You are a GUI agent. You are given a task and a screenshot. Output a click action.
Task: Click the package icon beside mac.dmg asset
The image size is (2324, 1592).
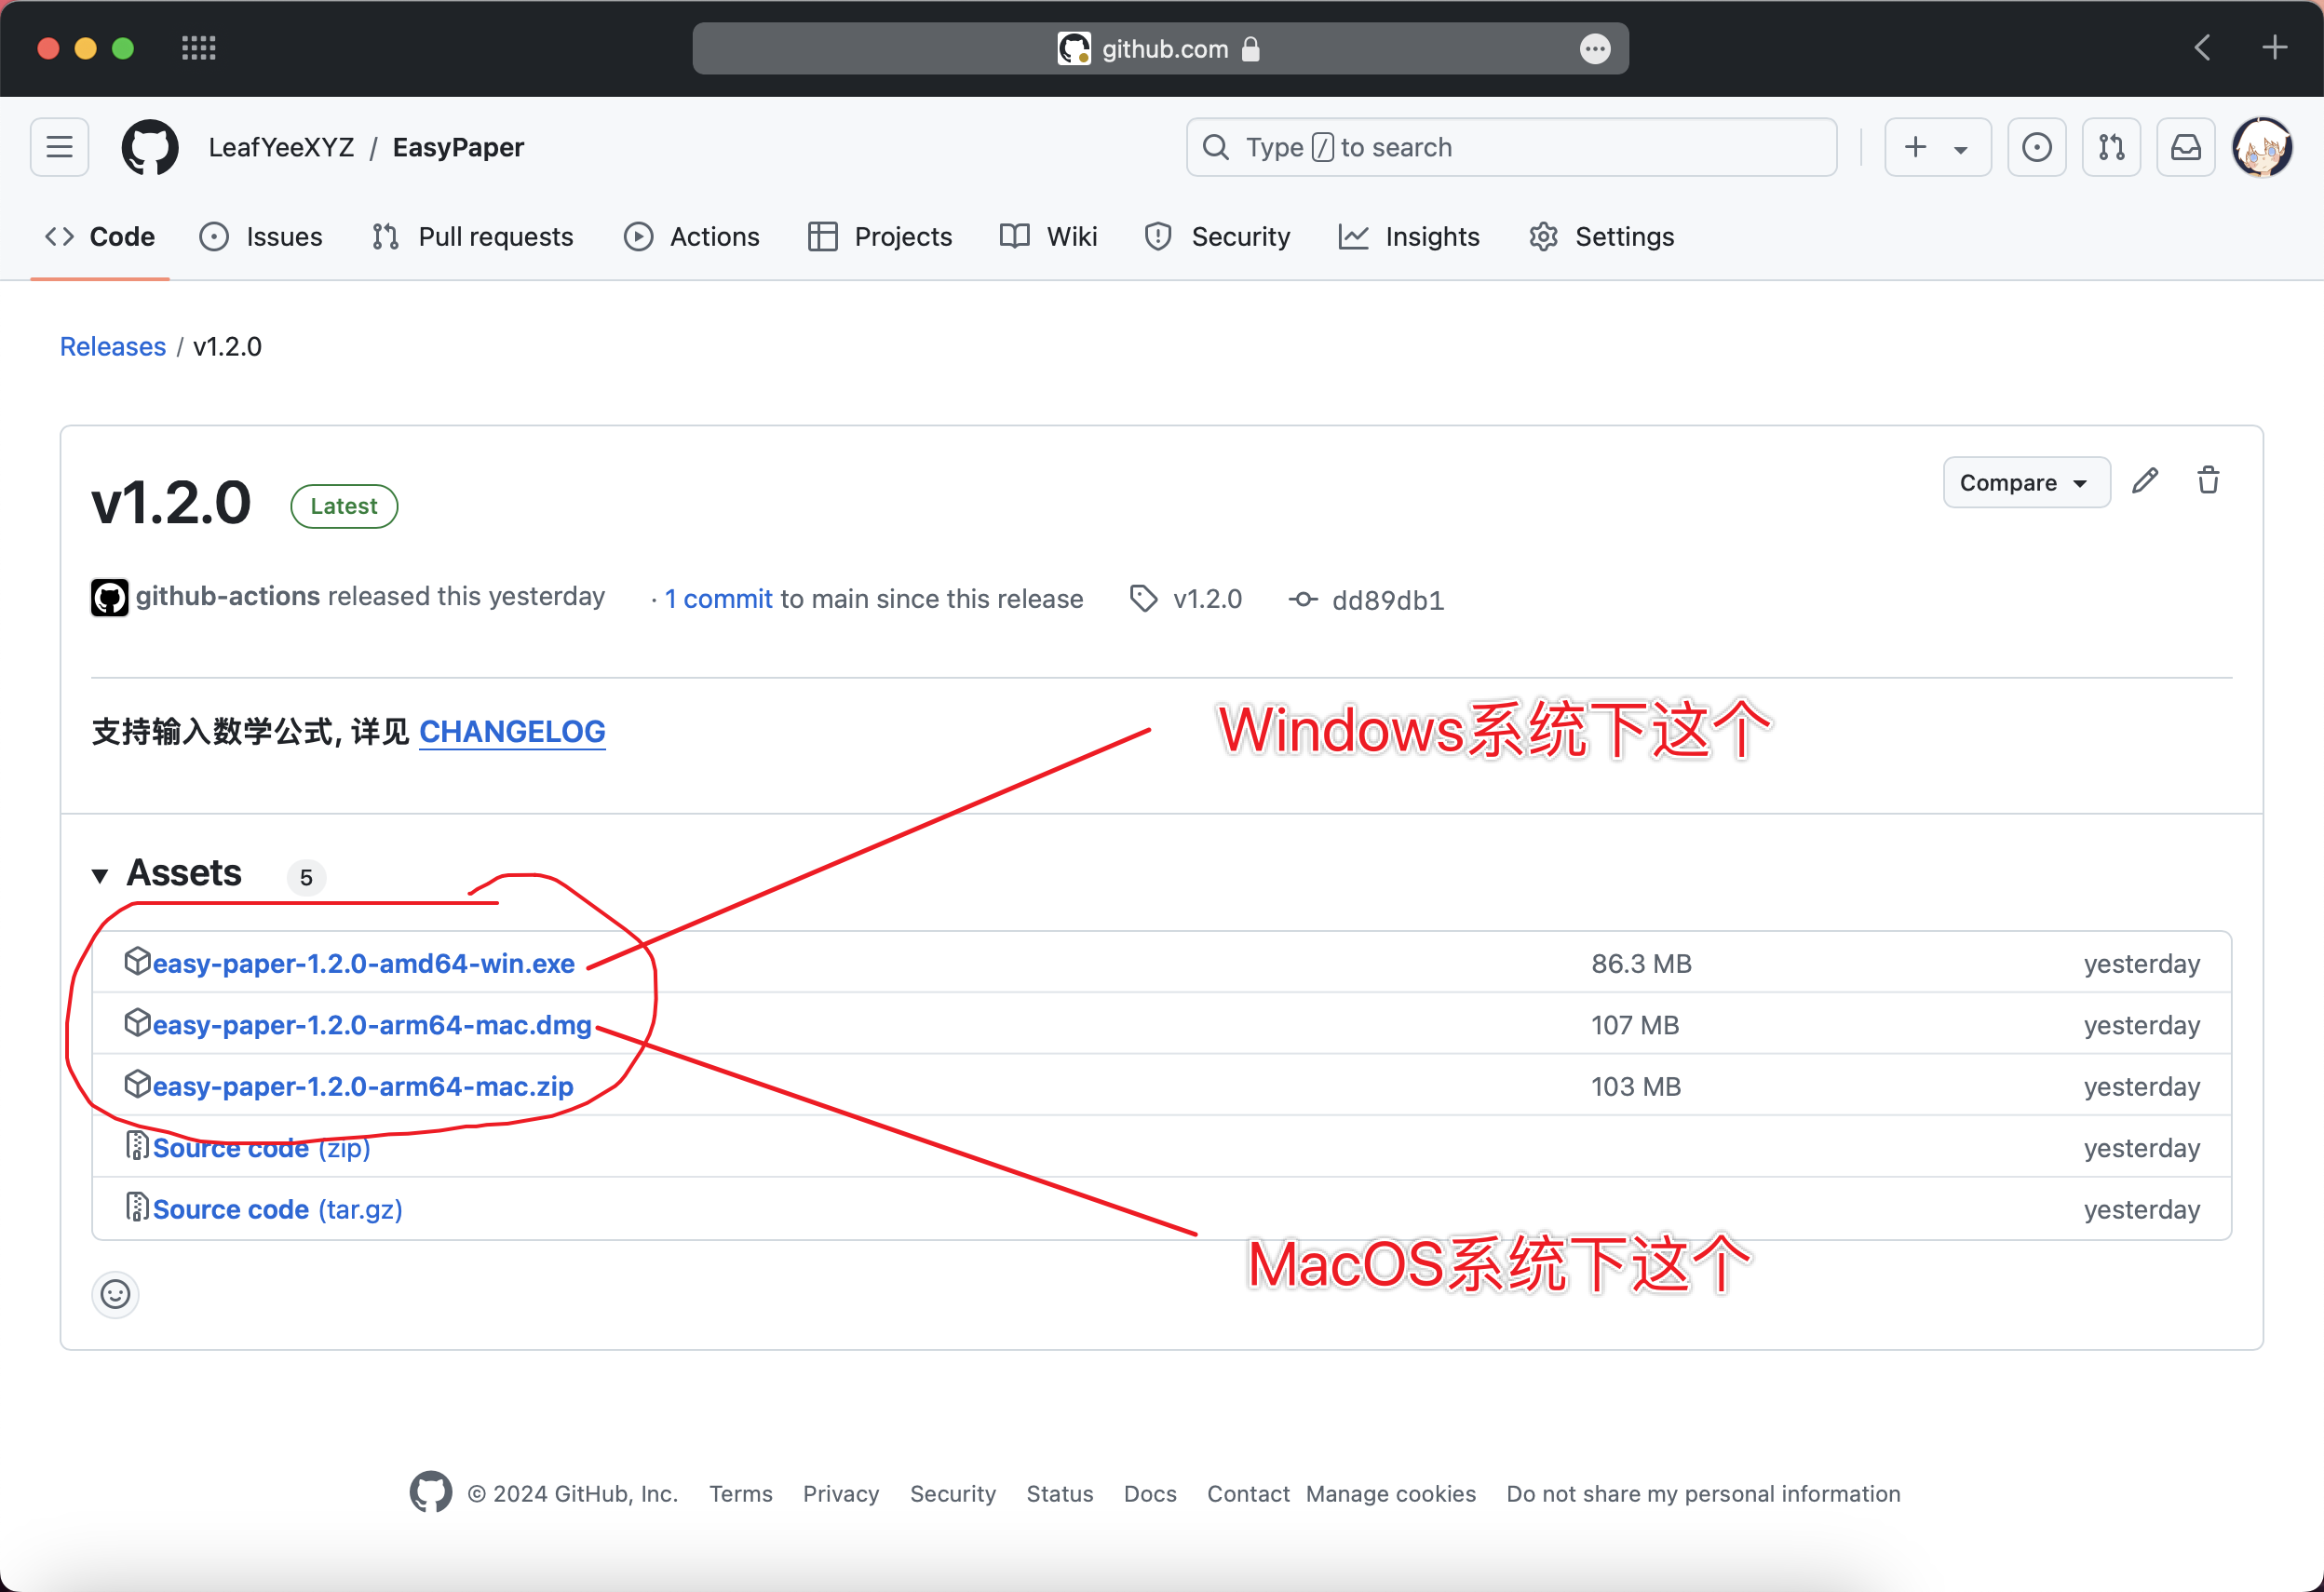pyautogui.click(x=136, y=1022)
